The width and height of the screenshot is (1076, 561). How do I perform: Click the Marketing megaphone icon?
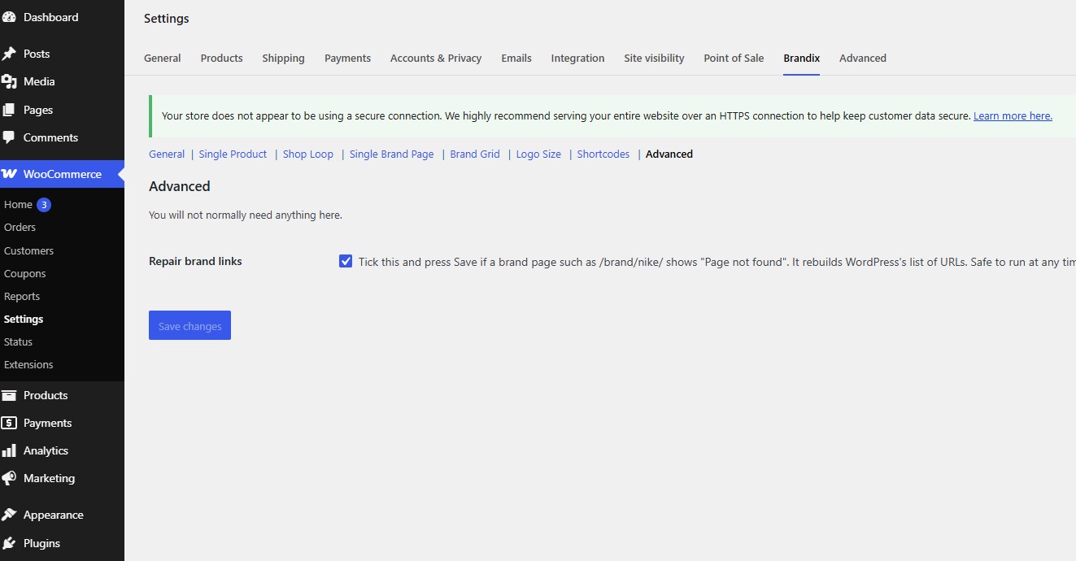(9, 478)
